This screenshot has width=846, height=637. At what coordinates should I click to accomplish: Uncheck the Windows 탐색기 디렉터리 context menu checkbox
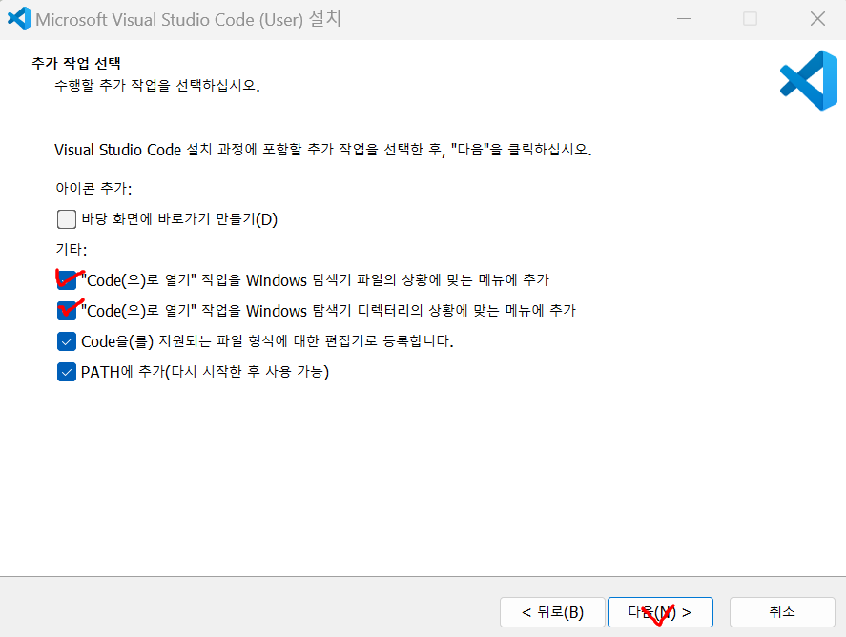point(67,311)
